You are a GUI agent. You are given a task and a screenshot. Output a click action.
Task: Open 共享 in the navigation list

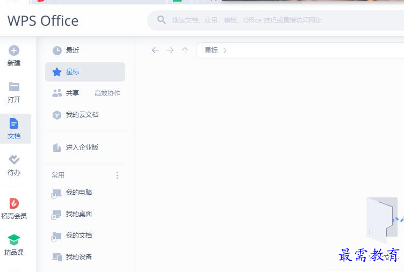pos(73,93)
